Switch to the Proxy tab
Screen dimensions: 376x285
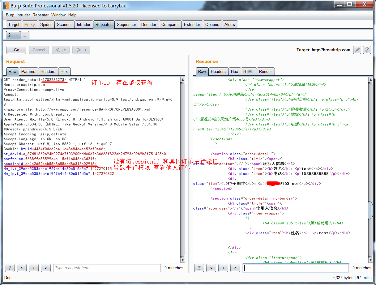[x=30, y=24]
